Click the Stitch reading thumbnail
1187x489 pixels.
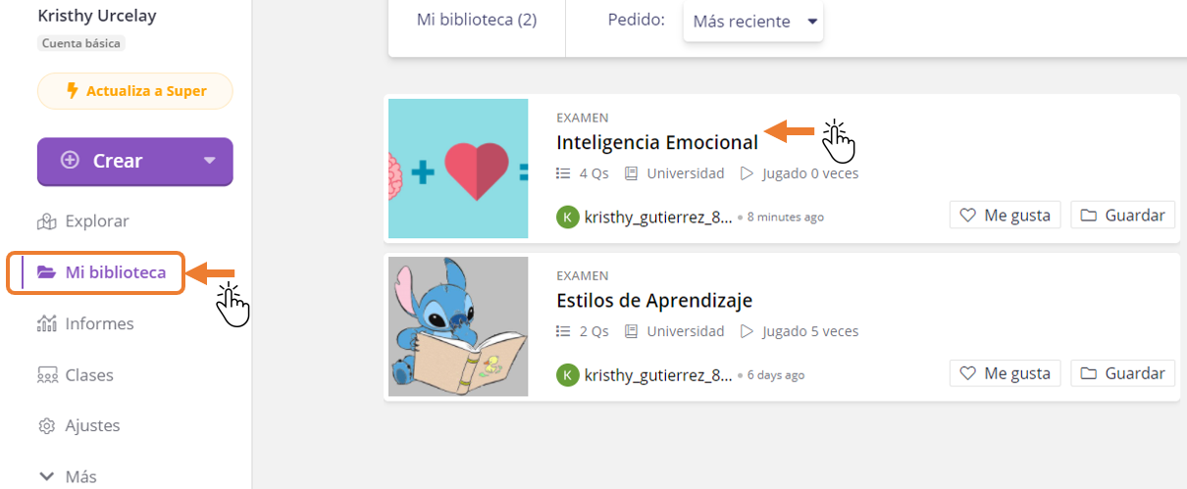tap(458, 326)
